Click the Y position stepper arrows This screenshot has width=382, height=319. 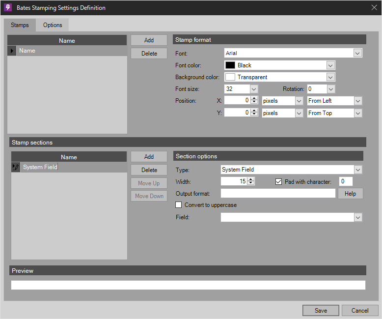(x=254, y=112)
